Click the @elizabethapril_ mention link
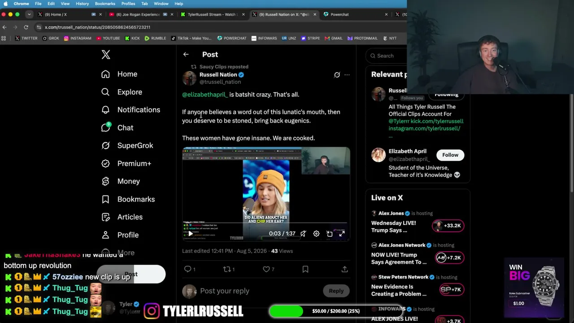574x323 pixels. [205, 95]
